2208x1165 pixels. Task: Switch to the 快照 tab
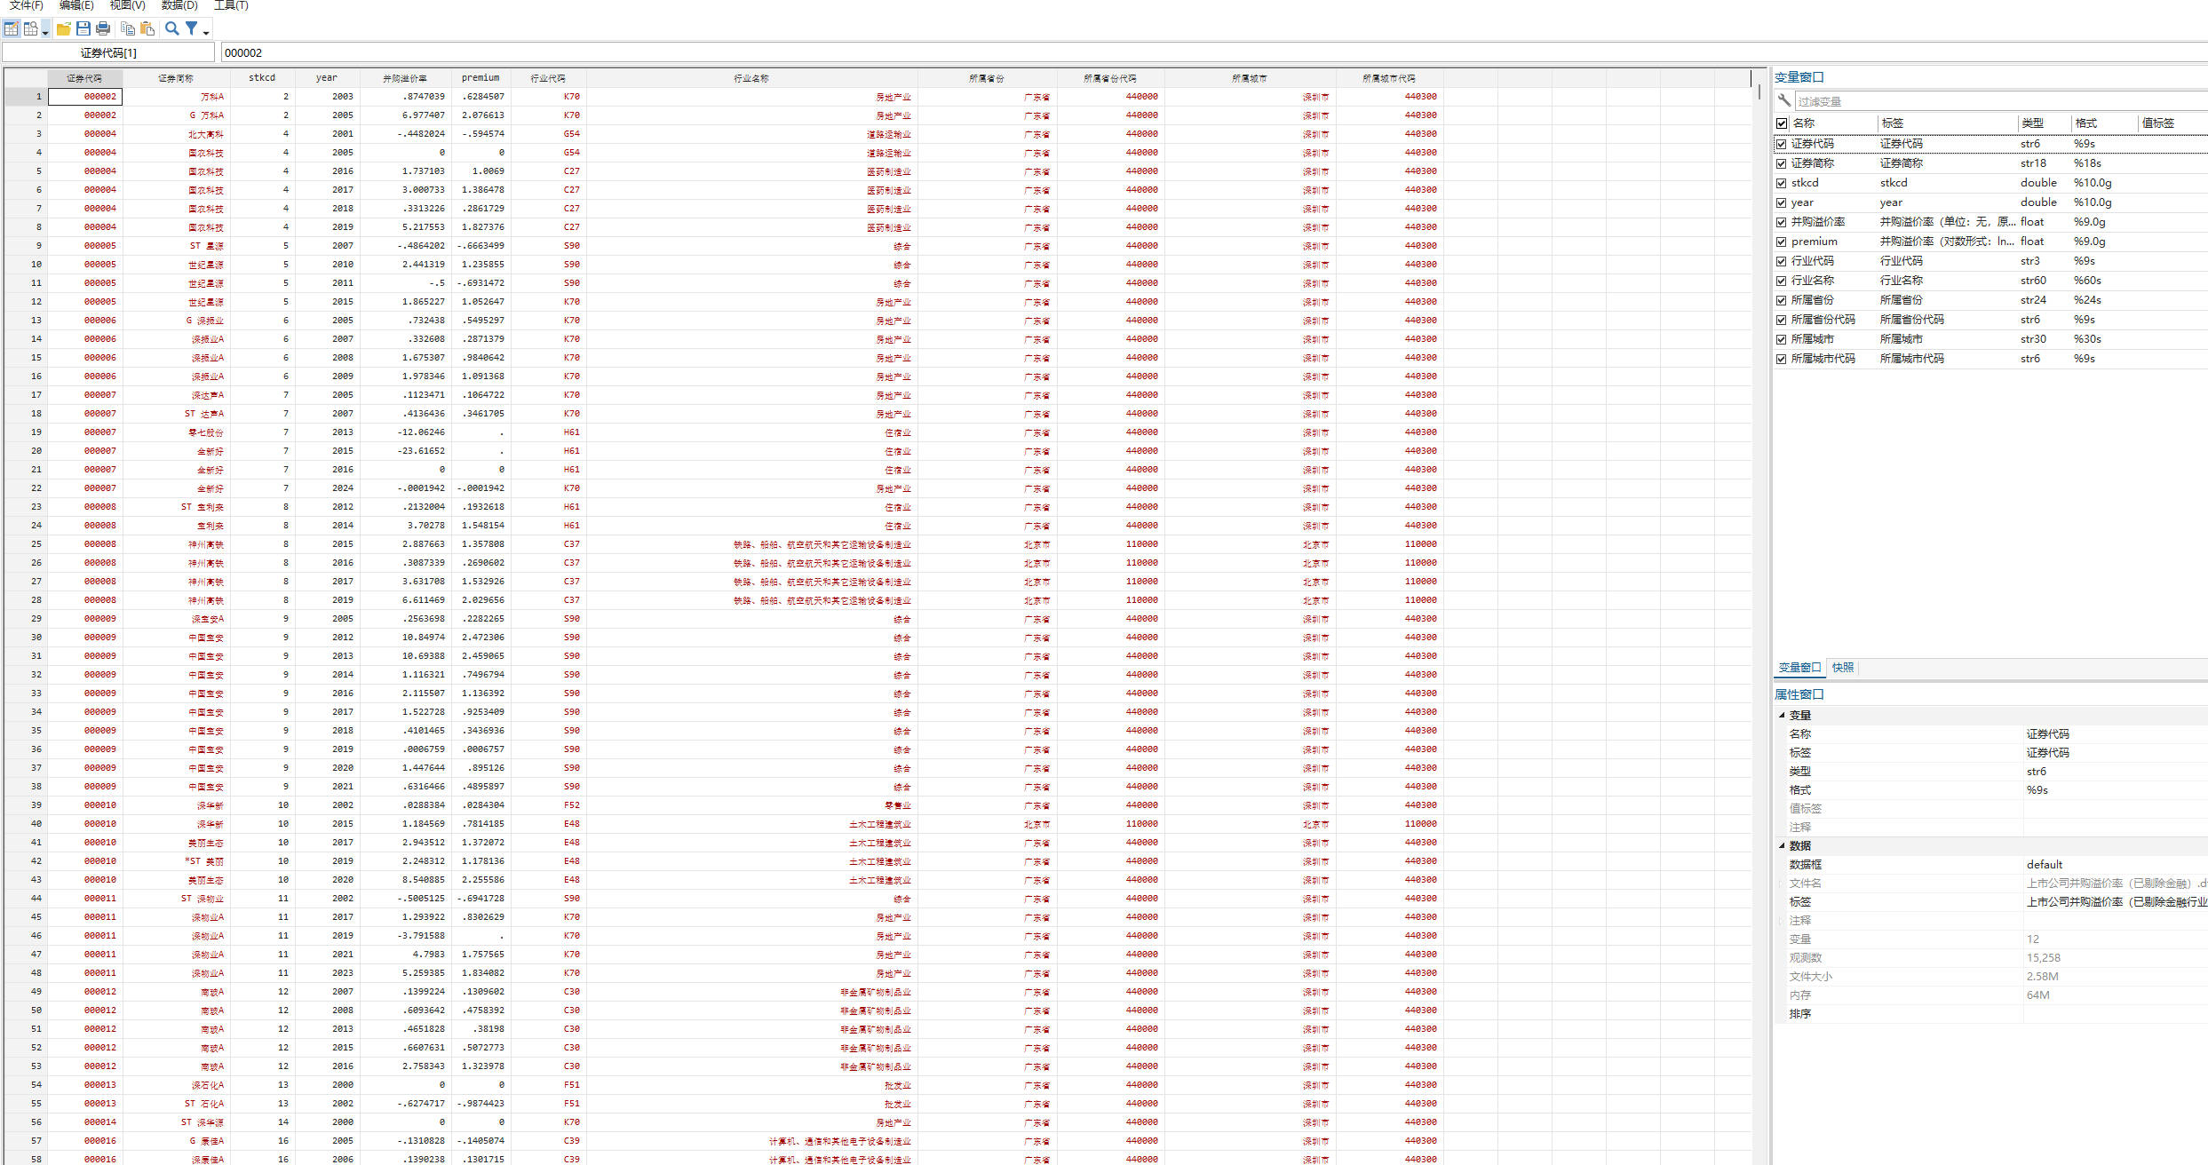1843,668
